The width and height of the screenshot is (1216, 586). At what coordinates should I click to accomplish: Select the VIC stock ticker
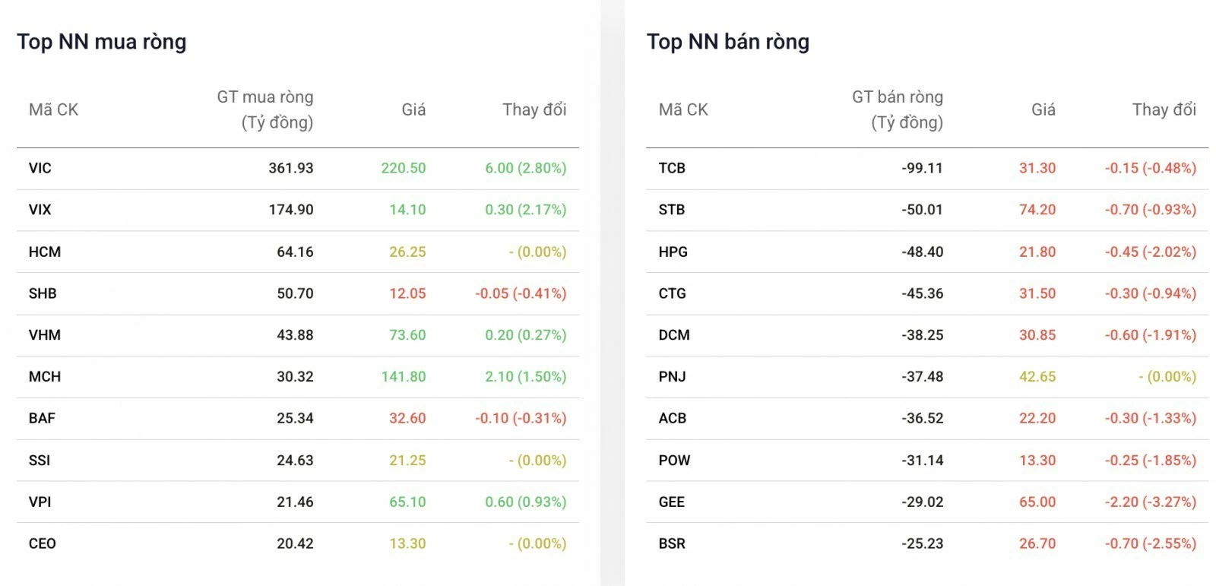point(40,168)
